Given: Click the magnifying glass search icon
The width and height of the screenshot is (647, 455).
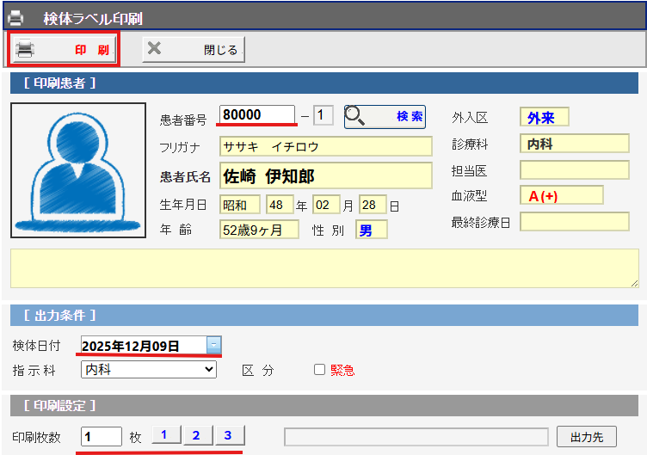Looking at the screenshot, I should [356, 116].
